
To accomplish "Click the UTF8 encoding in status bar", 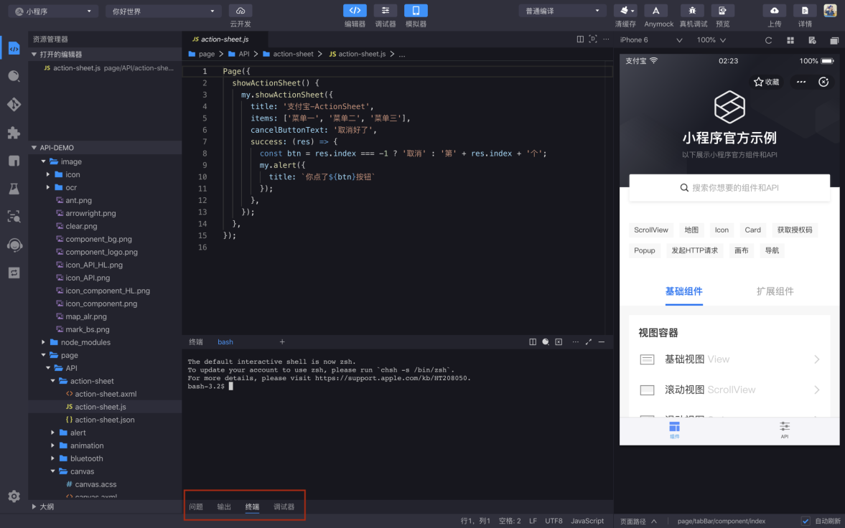I will point(554,521).
